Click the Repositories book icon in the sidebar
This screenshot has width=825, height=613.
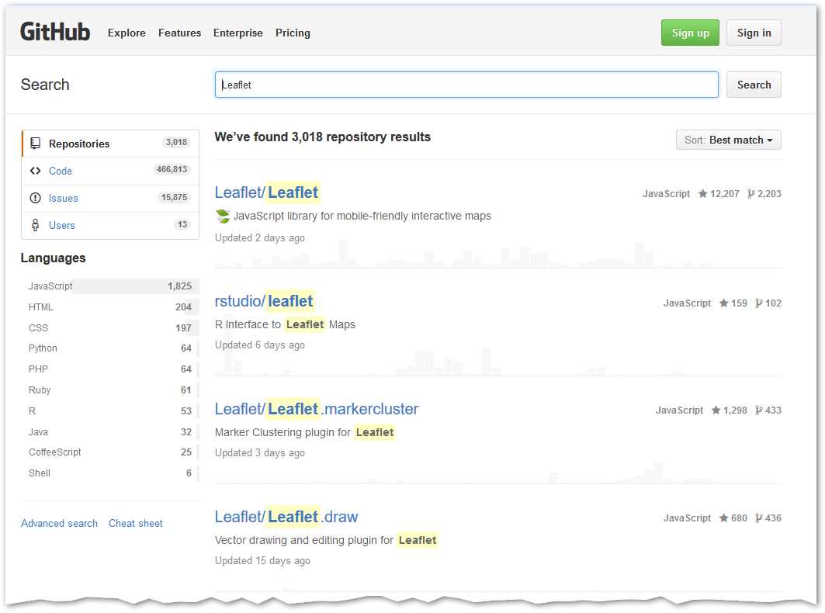(x=35, y=144)
